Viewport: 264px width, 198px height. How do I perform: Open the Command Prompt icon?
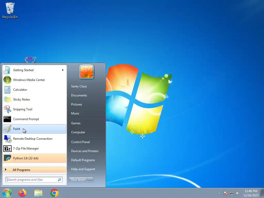coord(7,119)
